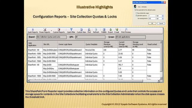Image resolution: width=192 pixels, height=108 pixels.
Task: Sort by Storage Maximum Level column header
Action: (x=110, y=44)
